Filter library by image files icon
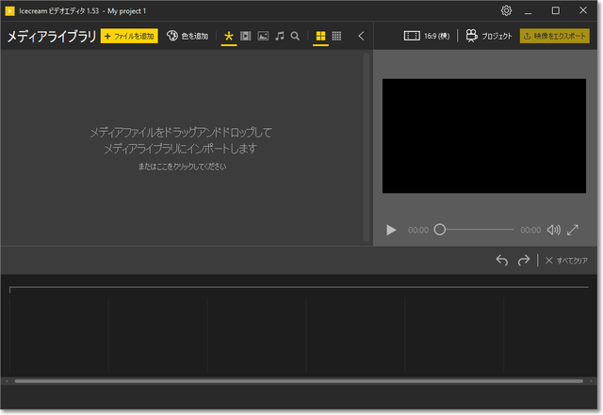603x415 pixels. [x=263, y=36]
